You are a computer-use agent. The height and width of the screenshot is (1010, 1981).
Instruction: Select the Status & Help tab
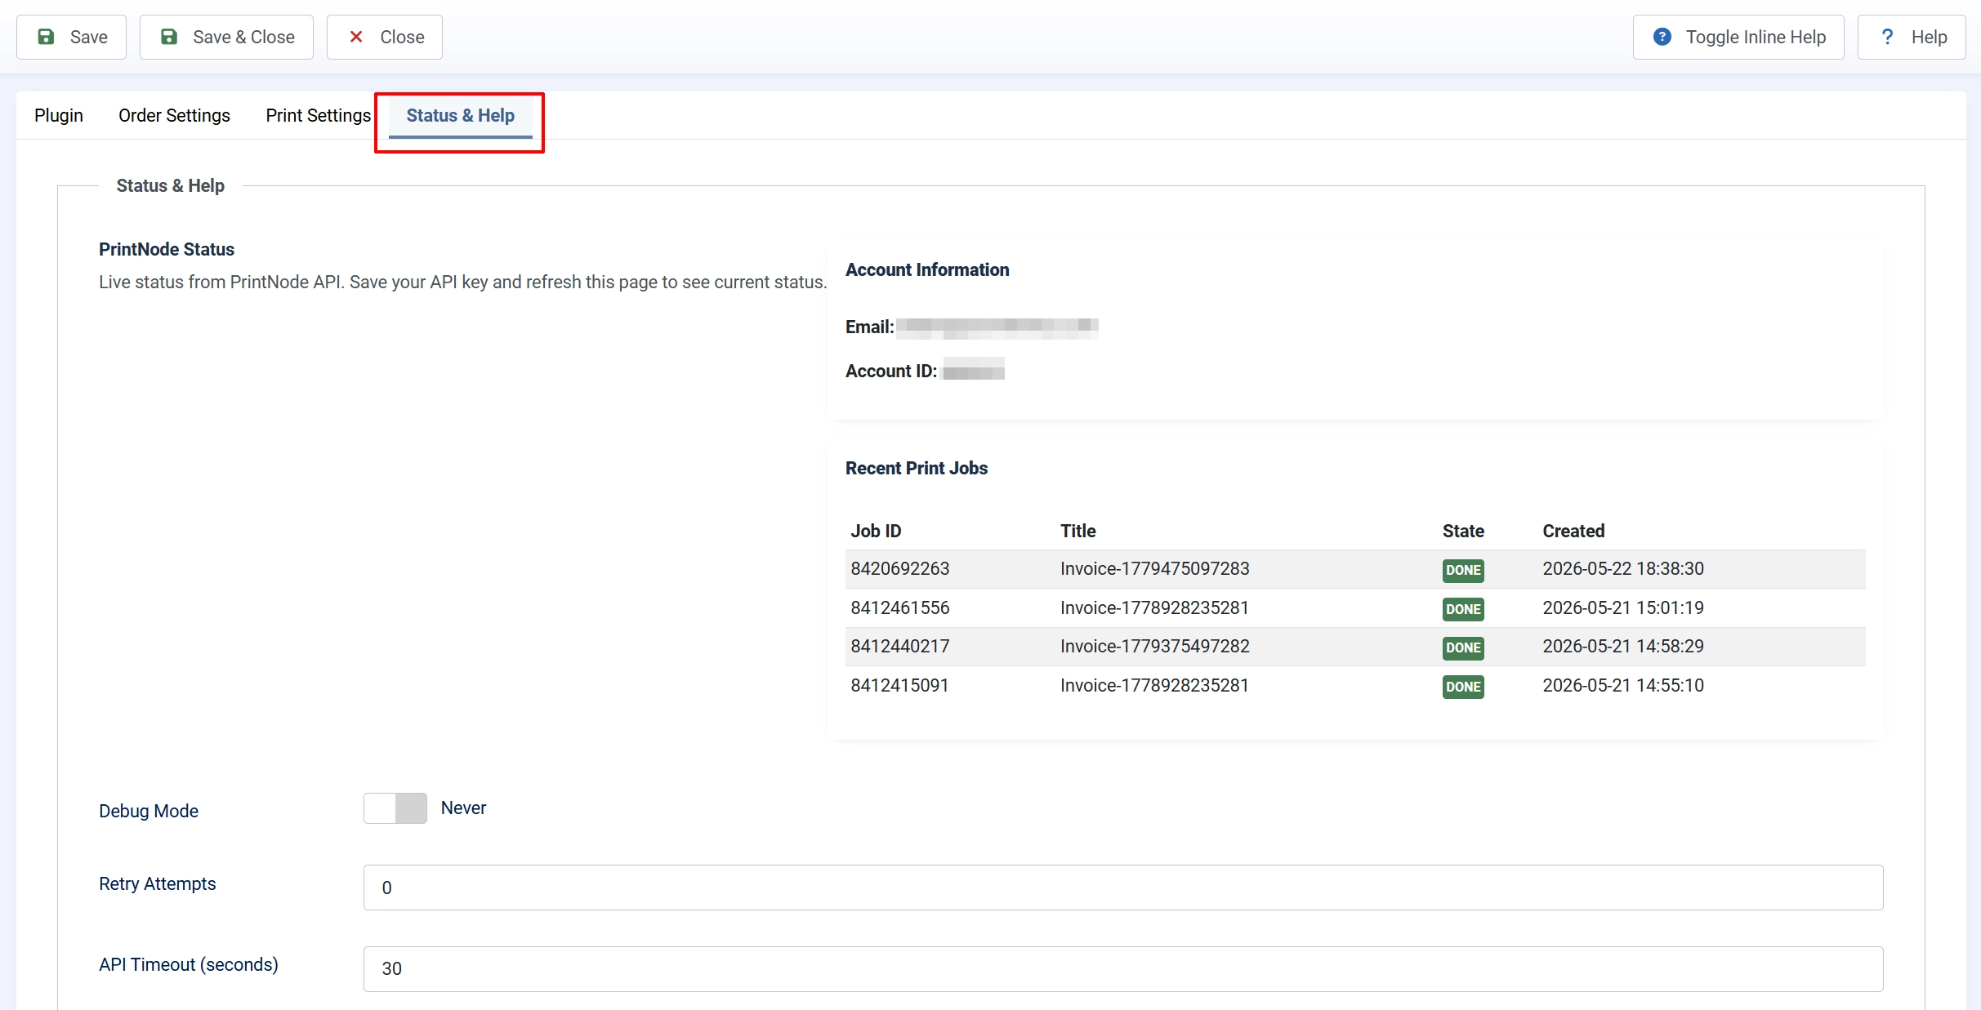click(x=460, y=115)
